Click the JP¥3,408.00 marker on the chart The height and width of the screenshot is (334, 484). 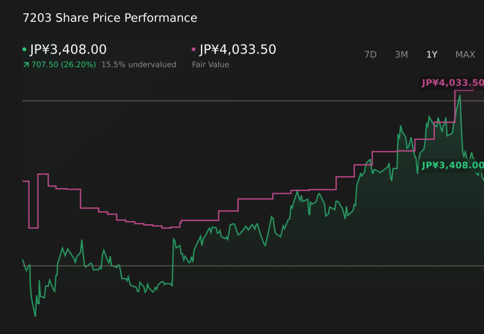point(451,165)
